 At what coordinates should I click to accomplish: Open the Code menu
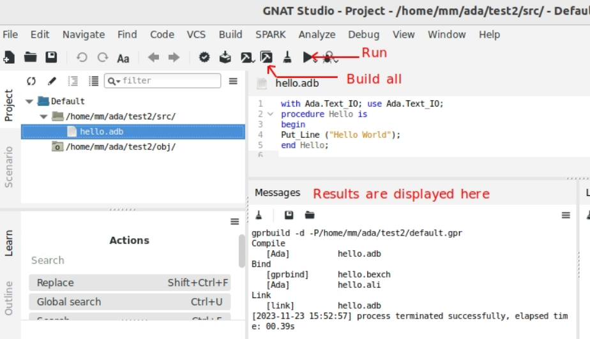[162, 34]
